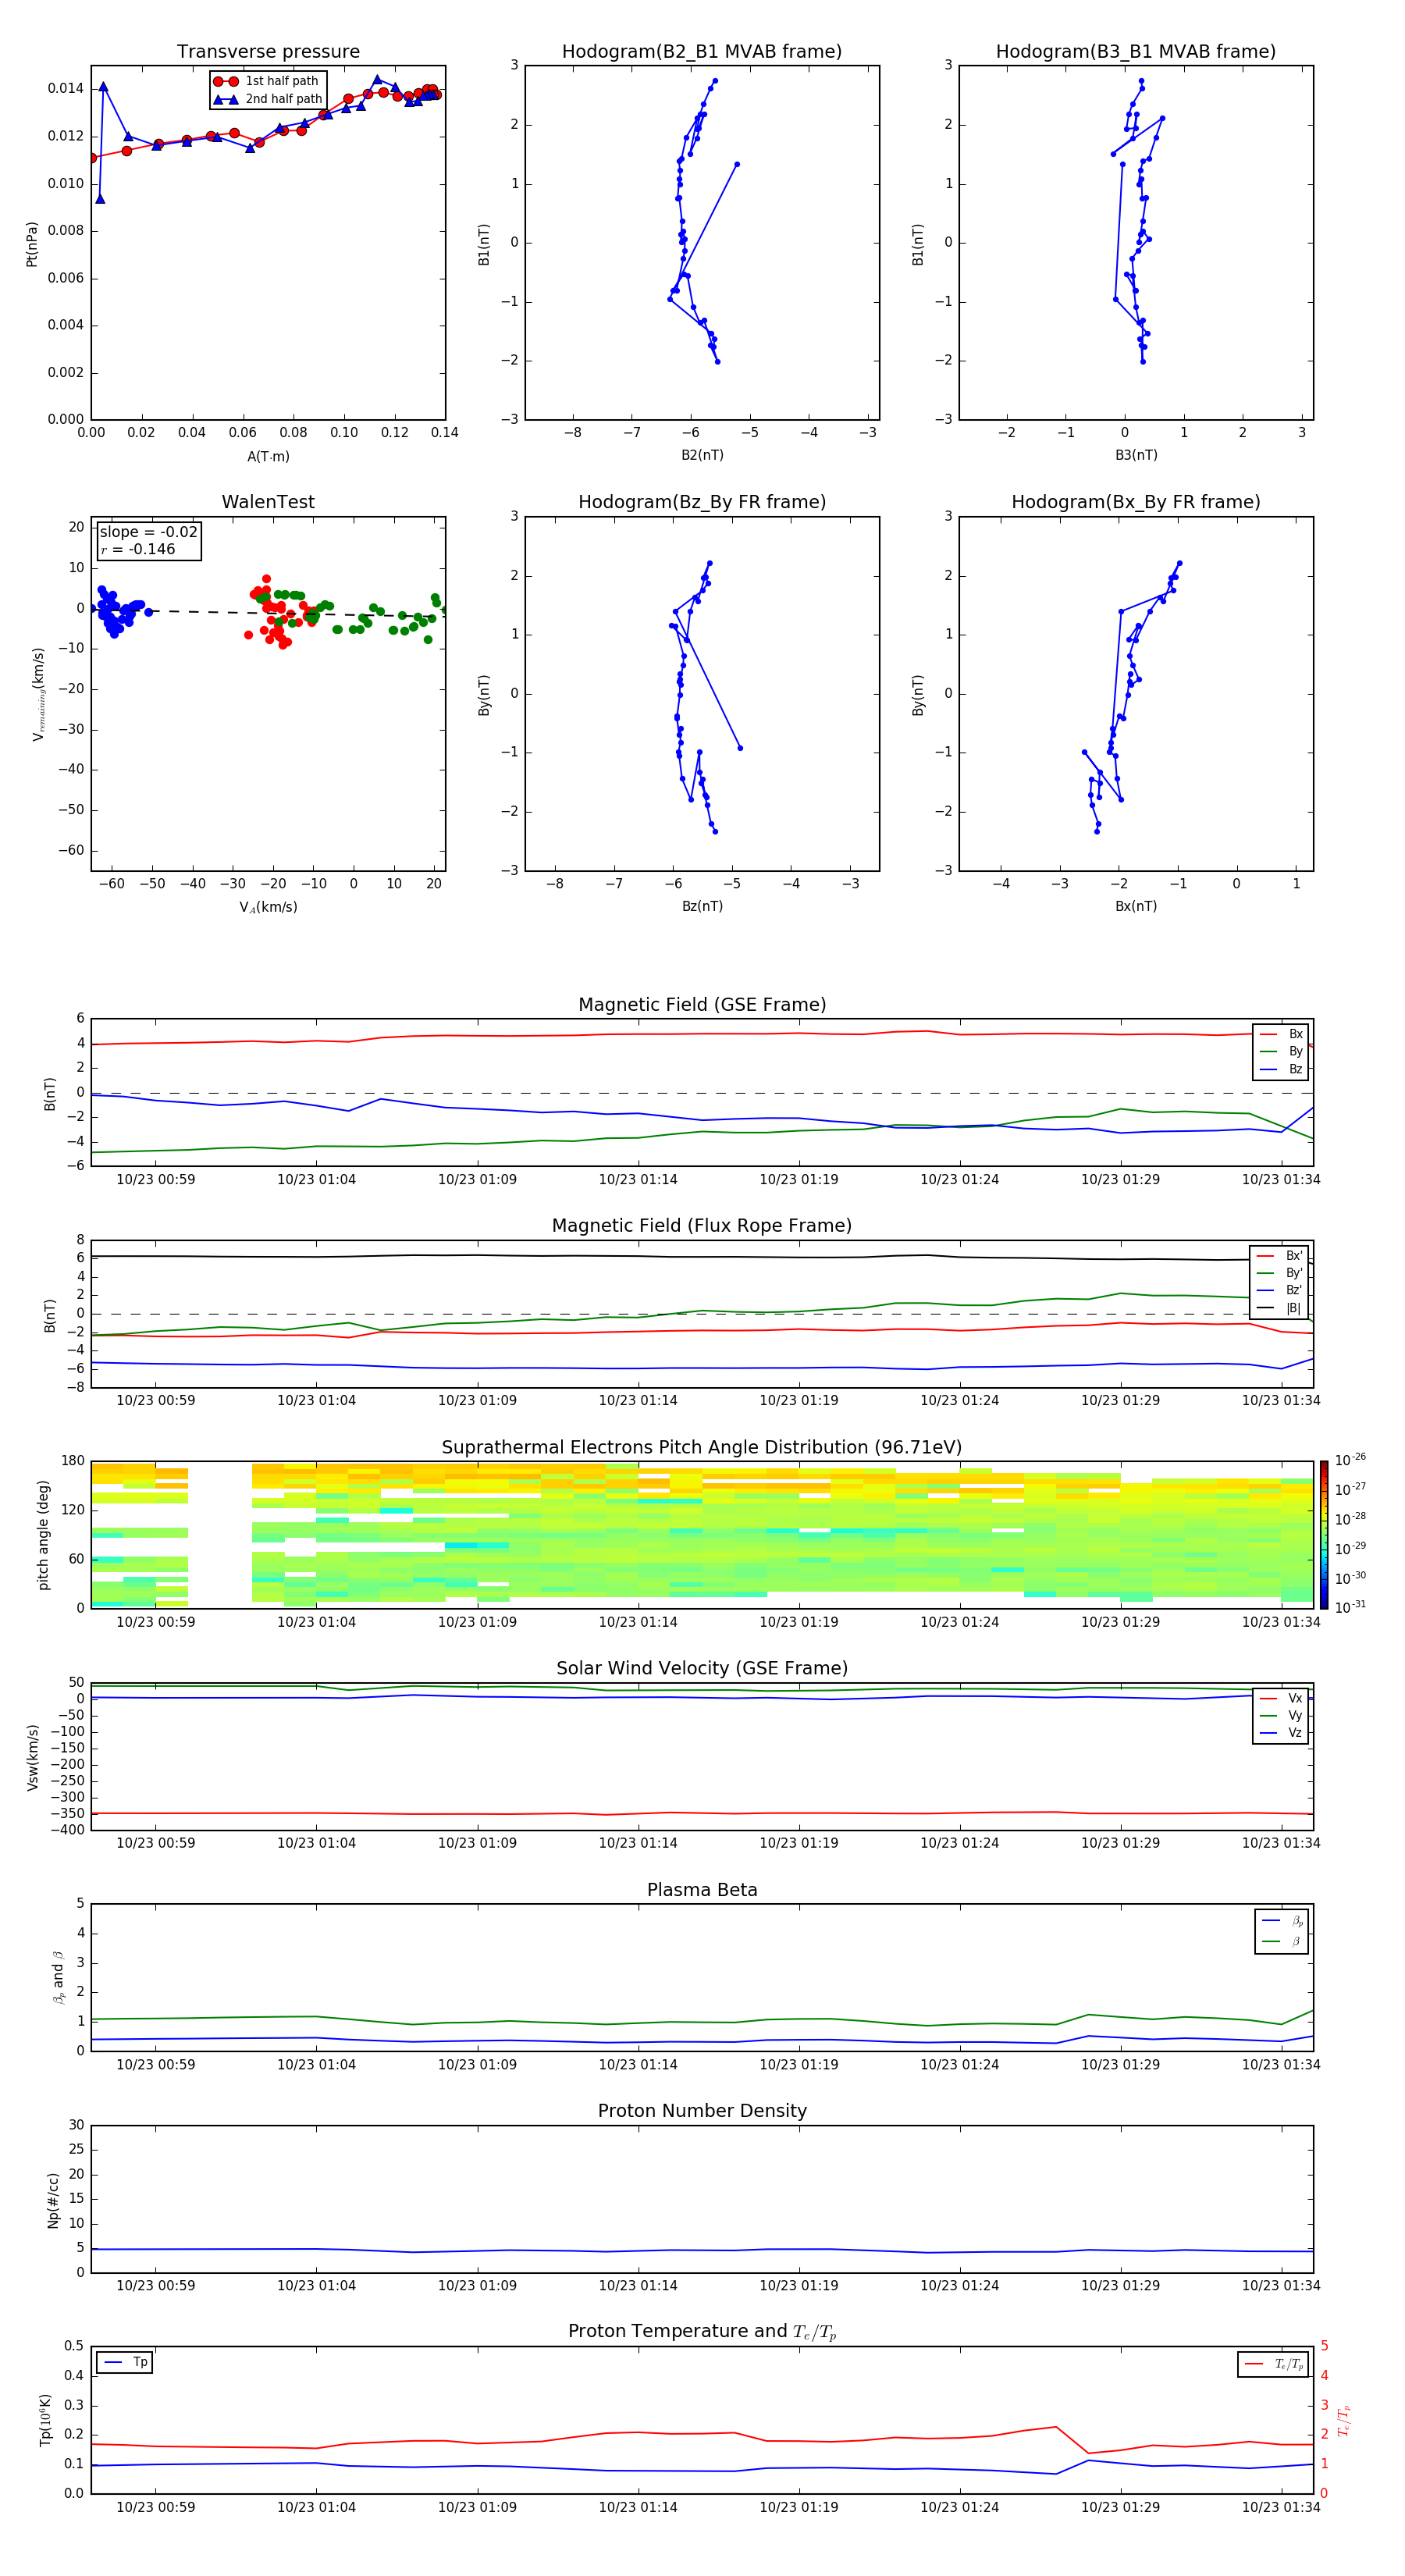Click the "2nd half path" legend entry

click(x=268, y=99)
